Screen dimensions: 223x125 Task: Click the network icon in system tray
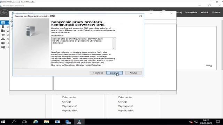(x=196, y=122)
